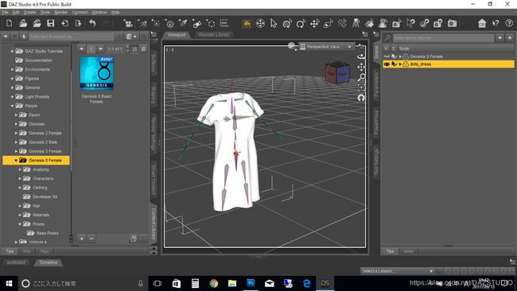Expand Genesis 8 Female node in Scene panel

tap(400, 56)
